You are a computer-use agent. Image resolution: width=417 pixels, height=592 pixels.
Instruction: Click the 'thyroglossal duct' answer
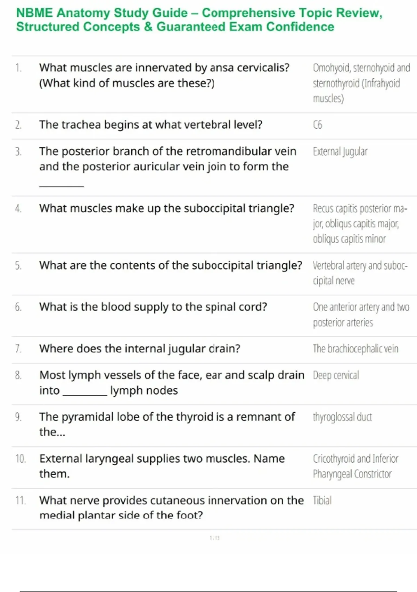(342, 417)
